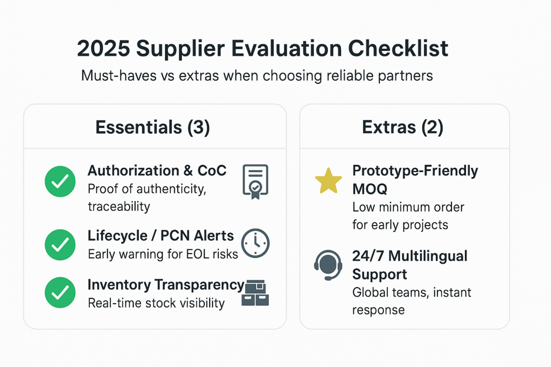The width and height of the screenshot is (551, 367).
Task: Click the yellow star icon
Action: pos(329,181)
